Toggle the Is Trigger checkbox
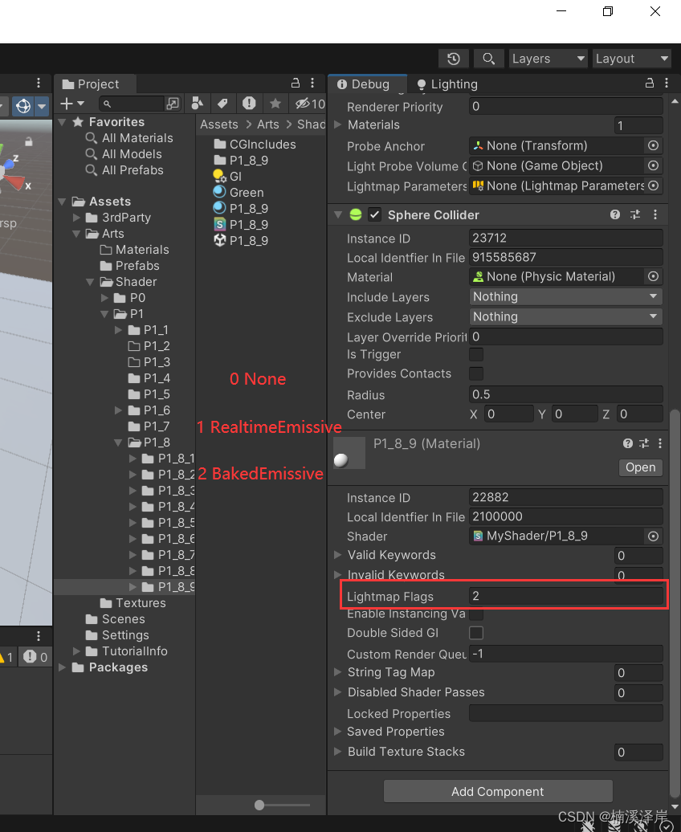 (475, 354)
